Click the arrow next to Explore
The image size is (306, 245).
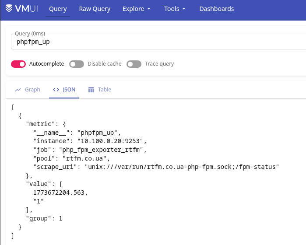(x=149, y=9)
